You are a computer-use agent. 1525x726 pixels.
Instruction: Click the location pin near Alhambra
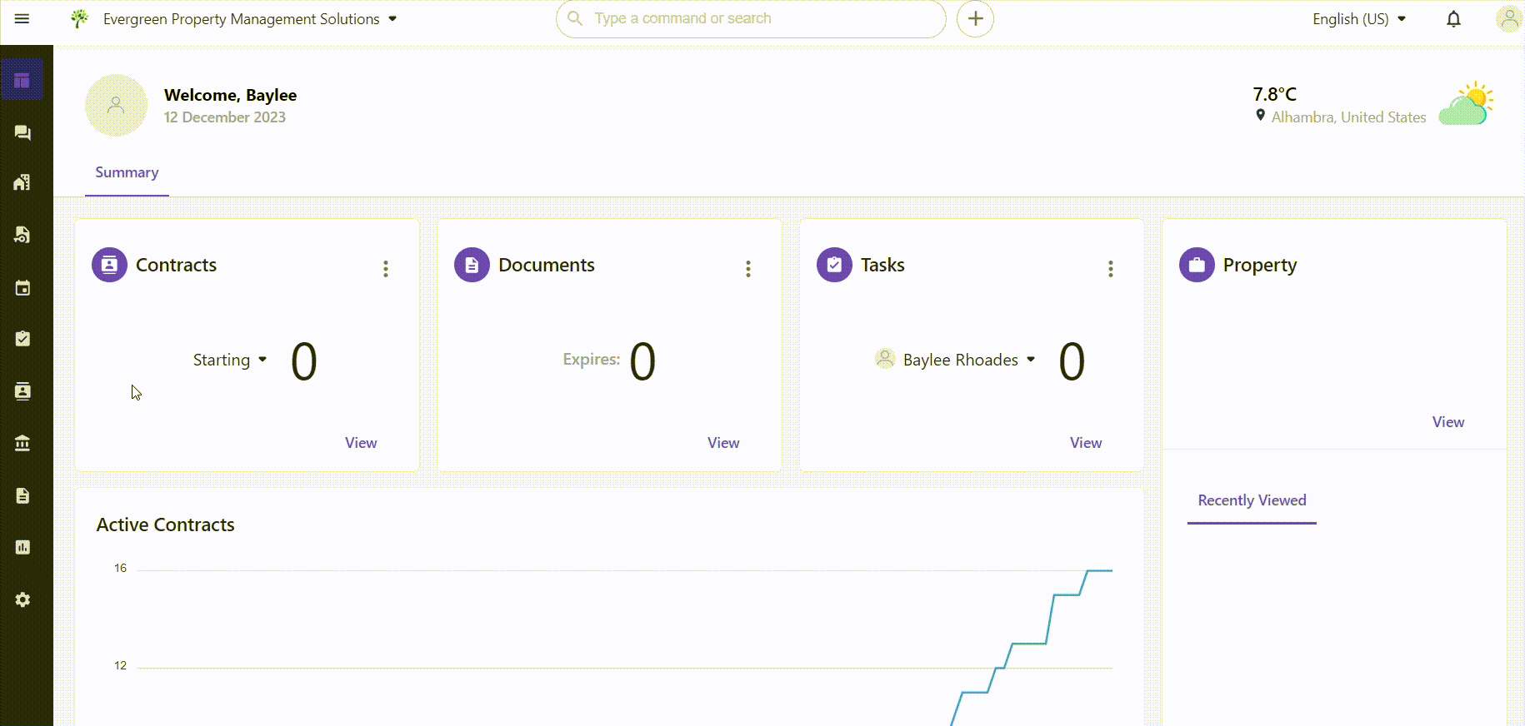[x=1260, y=116]
